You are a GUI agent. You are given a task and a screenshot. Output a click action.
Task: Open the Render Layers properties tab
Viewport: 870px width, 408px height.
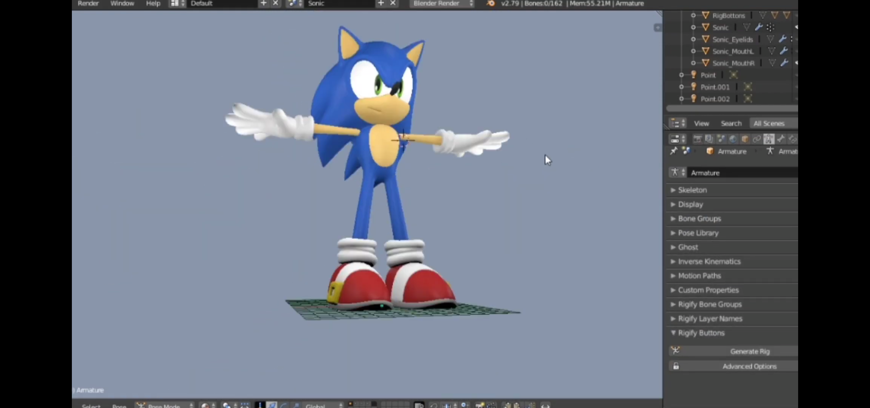click(x=709, y=139)
